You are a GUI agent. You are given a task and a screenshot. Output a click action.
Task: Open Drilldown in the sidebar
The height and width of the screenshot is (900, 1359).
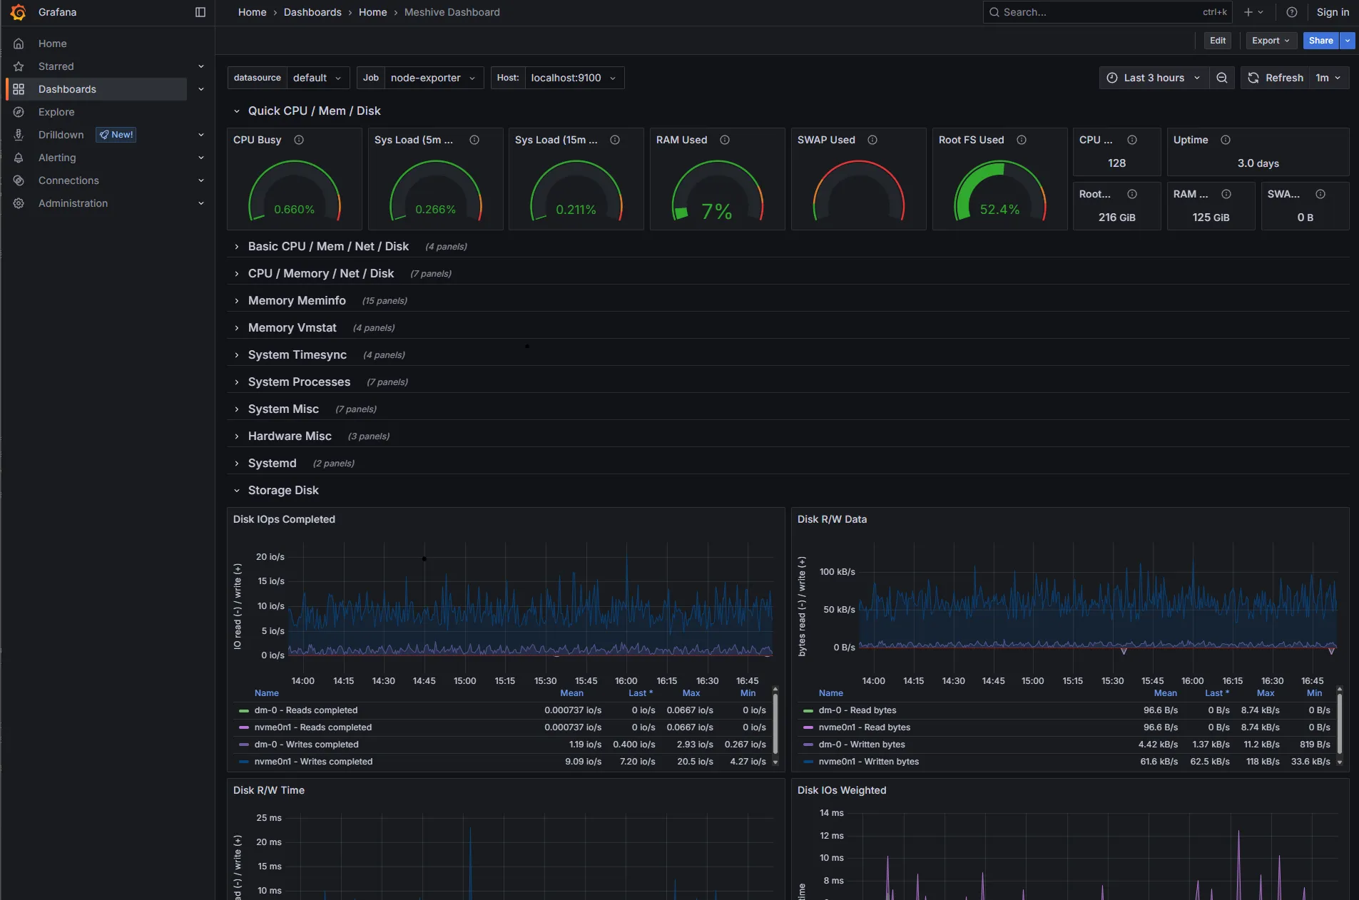(61, 135)
